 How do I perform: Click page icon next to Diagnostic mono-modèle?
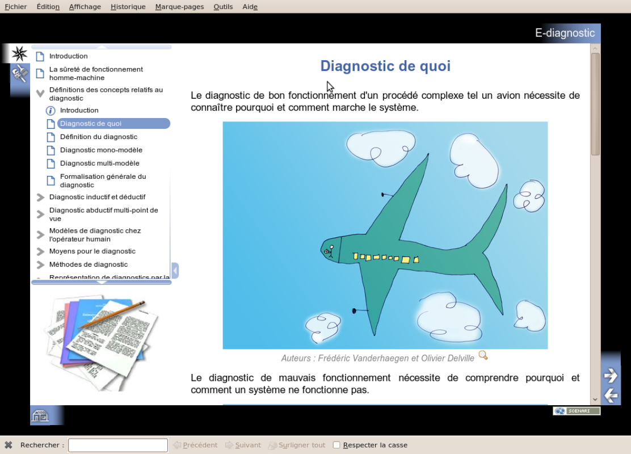point(51,150)
